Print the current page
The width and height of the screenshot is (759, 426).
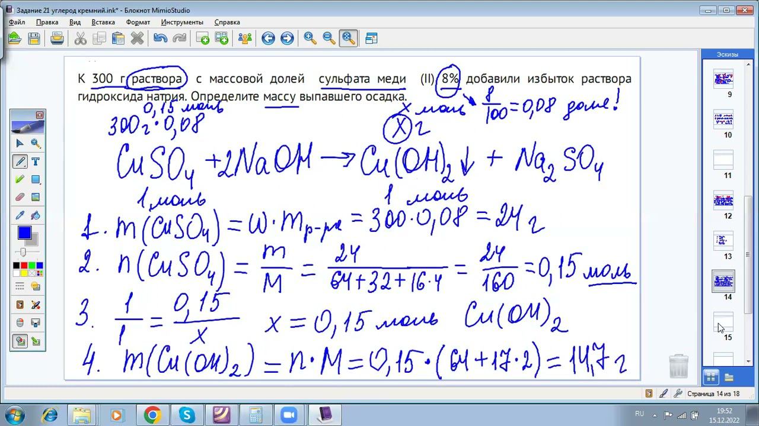(57, 38)
